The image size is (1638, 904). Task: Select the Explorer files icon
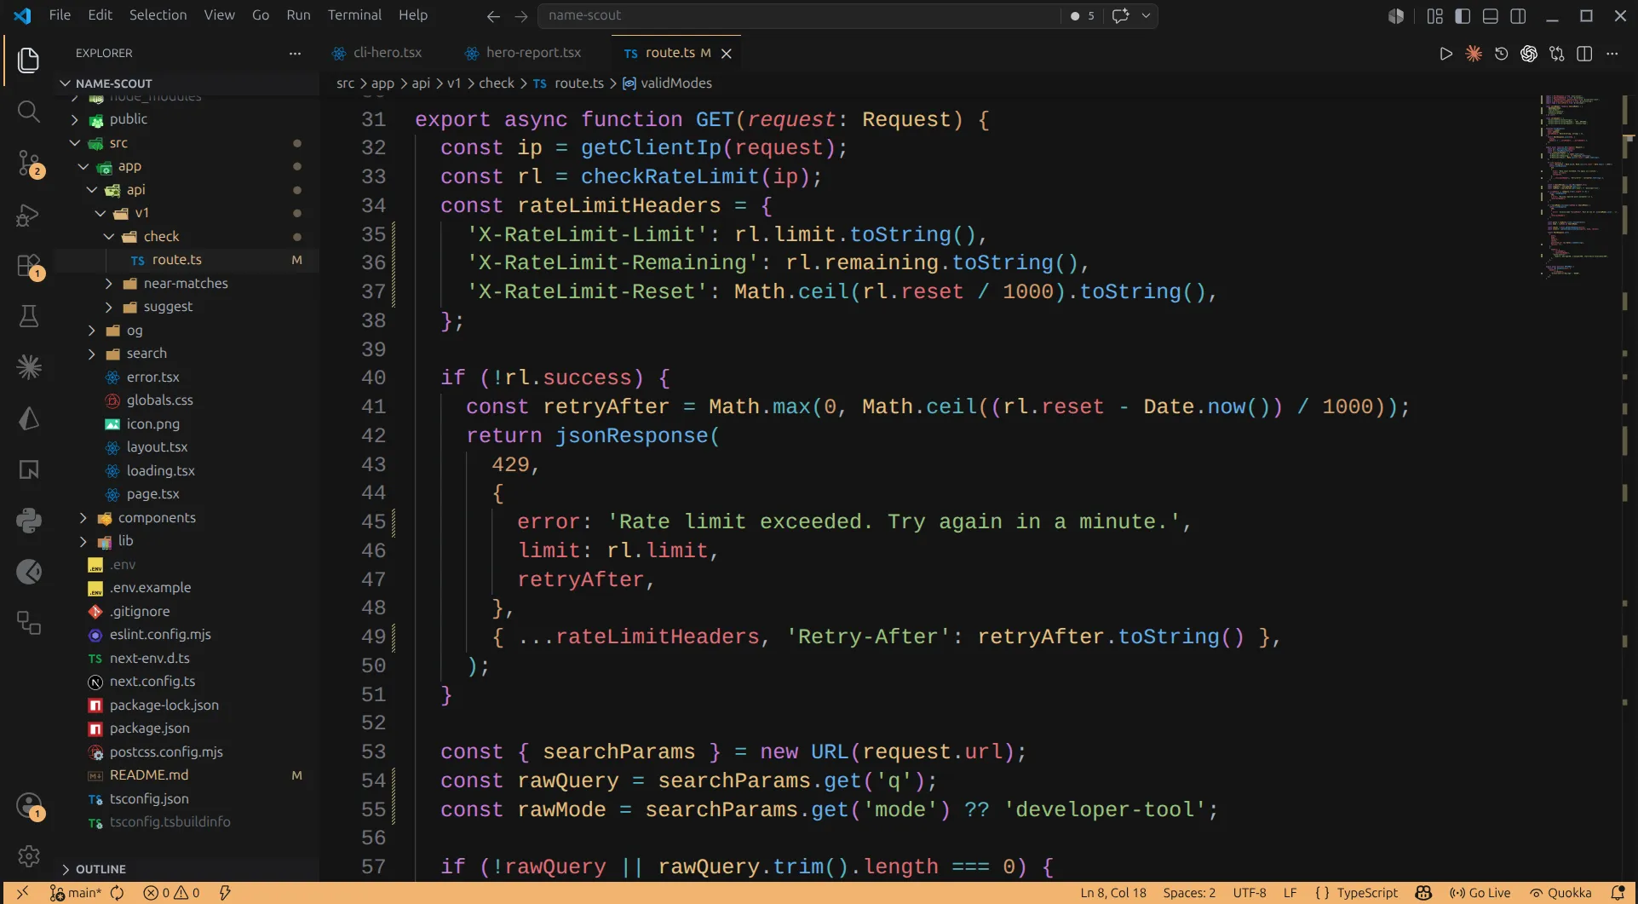[x=29, y=60]
